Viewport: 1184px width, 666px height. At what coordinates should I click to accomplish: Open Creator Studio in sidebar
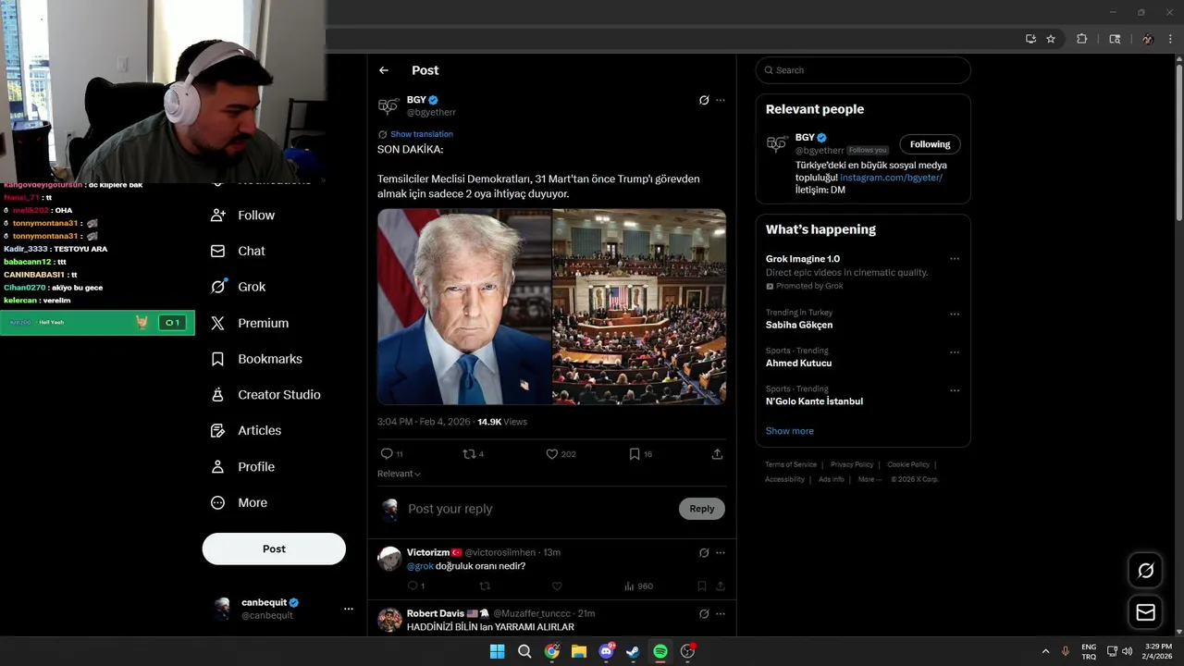[266, 395]
